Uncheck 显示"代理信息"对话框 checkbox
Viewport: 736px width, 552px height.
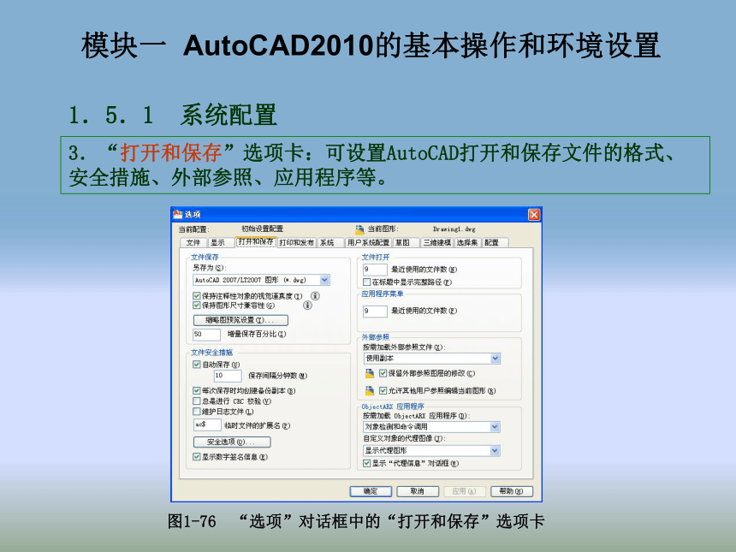[367, 463]
